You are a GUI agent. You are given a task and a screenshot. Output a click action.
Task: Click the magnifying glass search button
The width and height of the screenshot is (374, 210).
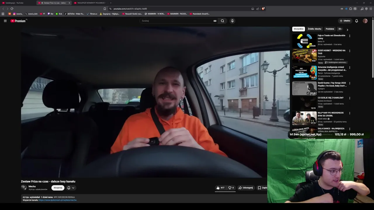[x=222, y=21]
